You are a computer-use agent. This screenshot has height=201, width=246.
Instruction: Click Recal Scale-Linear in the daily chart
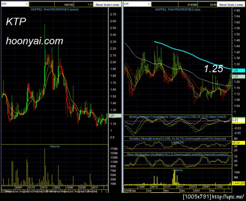(x=231, y=5)
